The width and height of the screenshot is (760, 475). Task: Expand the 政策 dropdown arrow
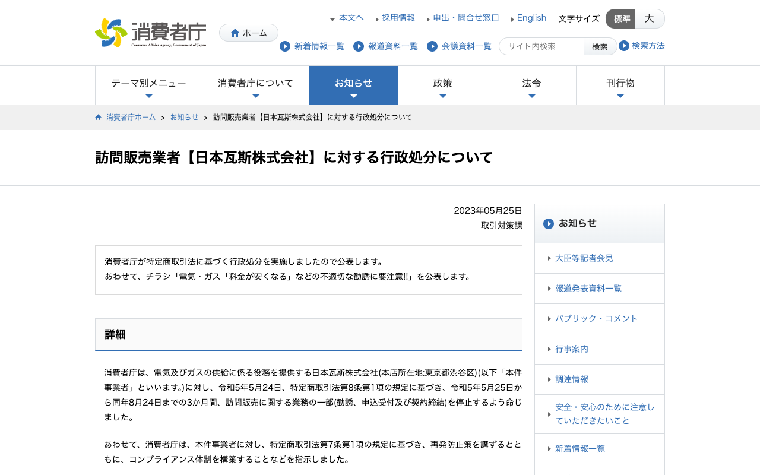[x=443, y=96]
